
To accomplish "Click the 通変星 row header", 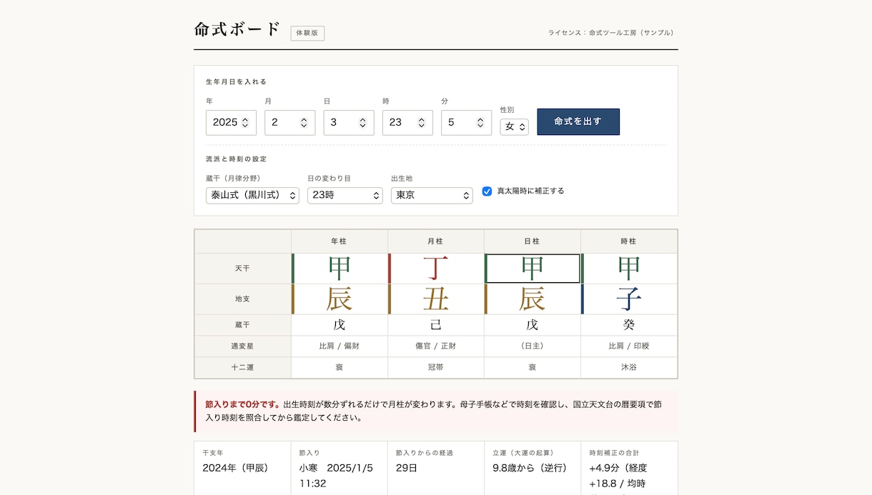I will click(x=243, y=346).
